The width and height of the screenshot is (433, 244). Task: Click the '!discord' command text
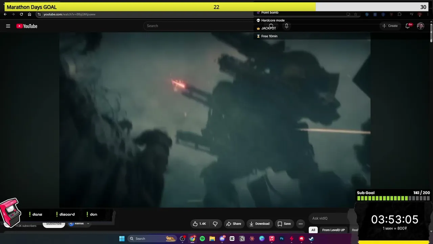click(x=66, y=214)
